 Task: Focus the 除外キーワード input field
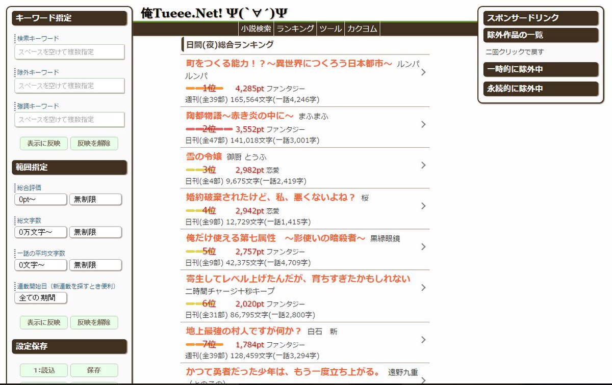click(69, 86)
